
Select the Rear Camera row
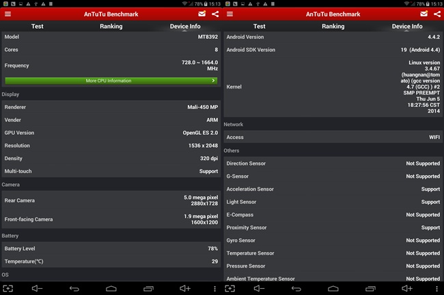111,200
